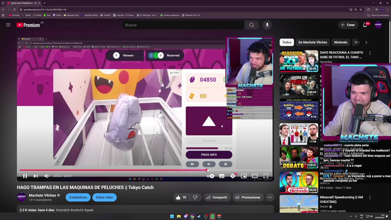Open Discord from taskbar
Viewport: 391px width, 220px height.
[x=185, y=216]
